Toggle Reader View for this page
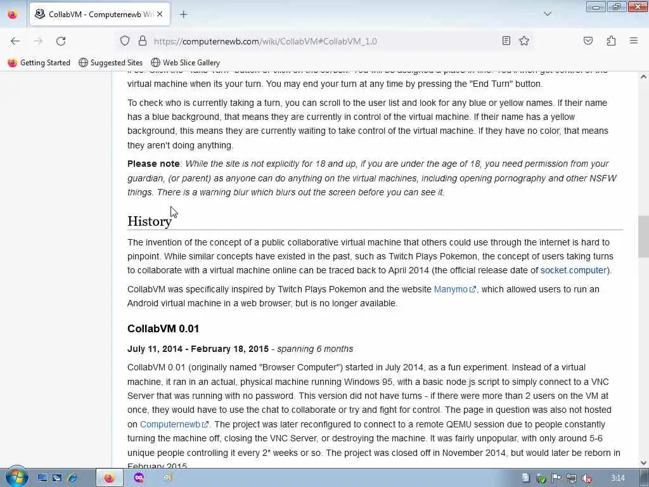 coord(506,41)
